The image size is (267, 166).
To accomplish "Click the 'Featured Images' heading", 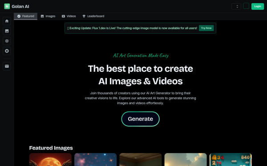I will click(51, 148).
